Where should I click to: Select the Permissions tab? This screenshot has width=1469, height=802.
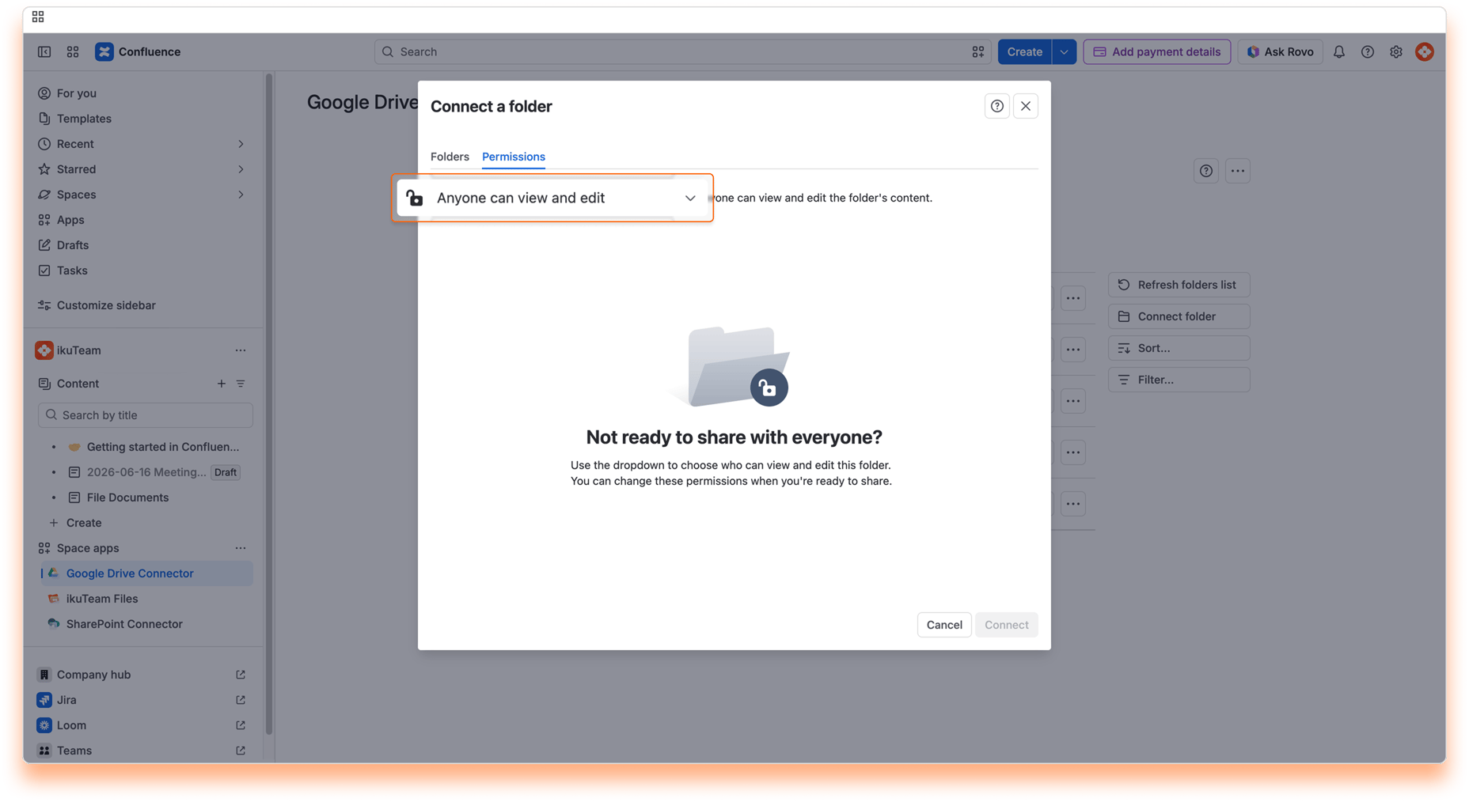pos(514,157)
